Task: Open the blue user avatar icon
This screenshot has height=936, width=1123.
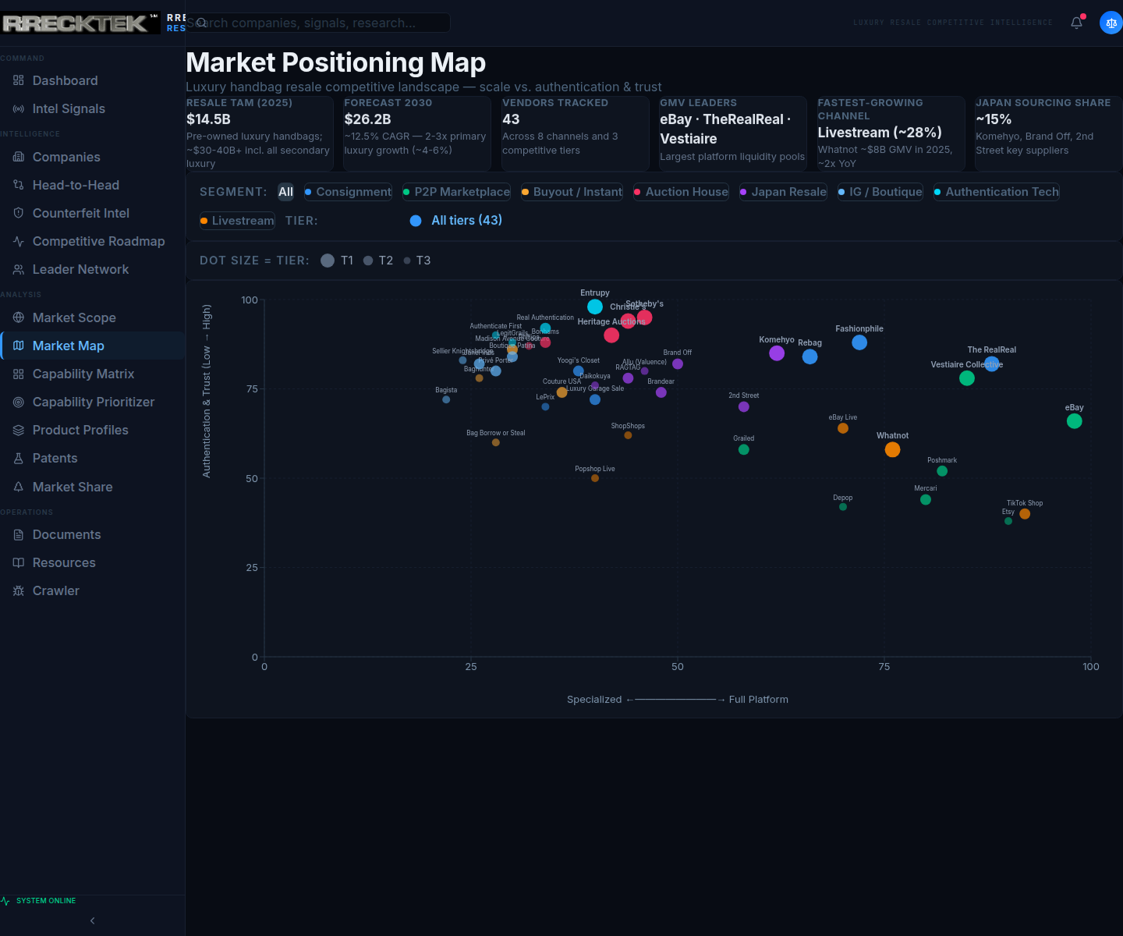Action: pos(1111,23)
